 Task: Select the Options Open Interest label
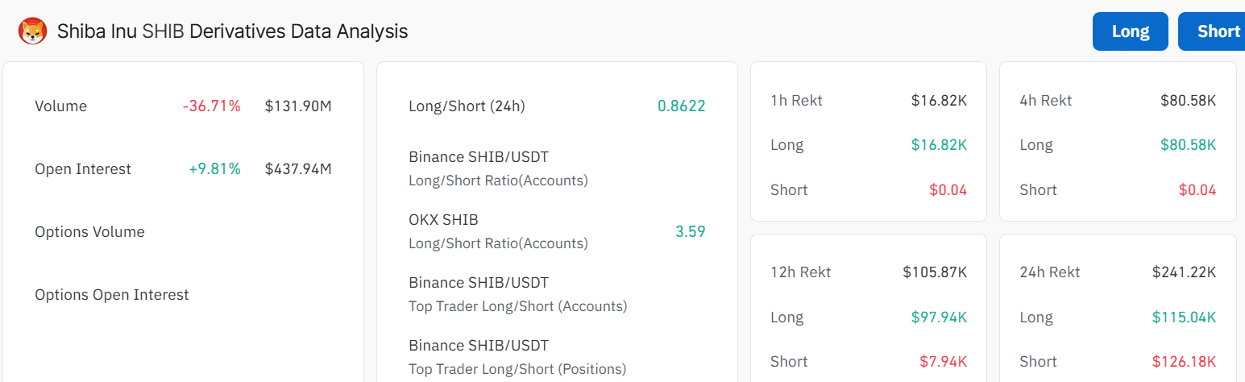pyautogui.click(x=111, y=295)
